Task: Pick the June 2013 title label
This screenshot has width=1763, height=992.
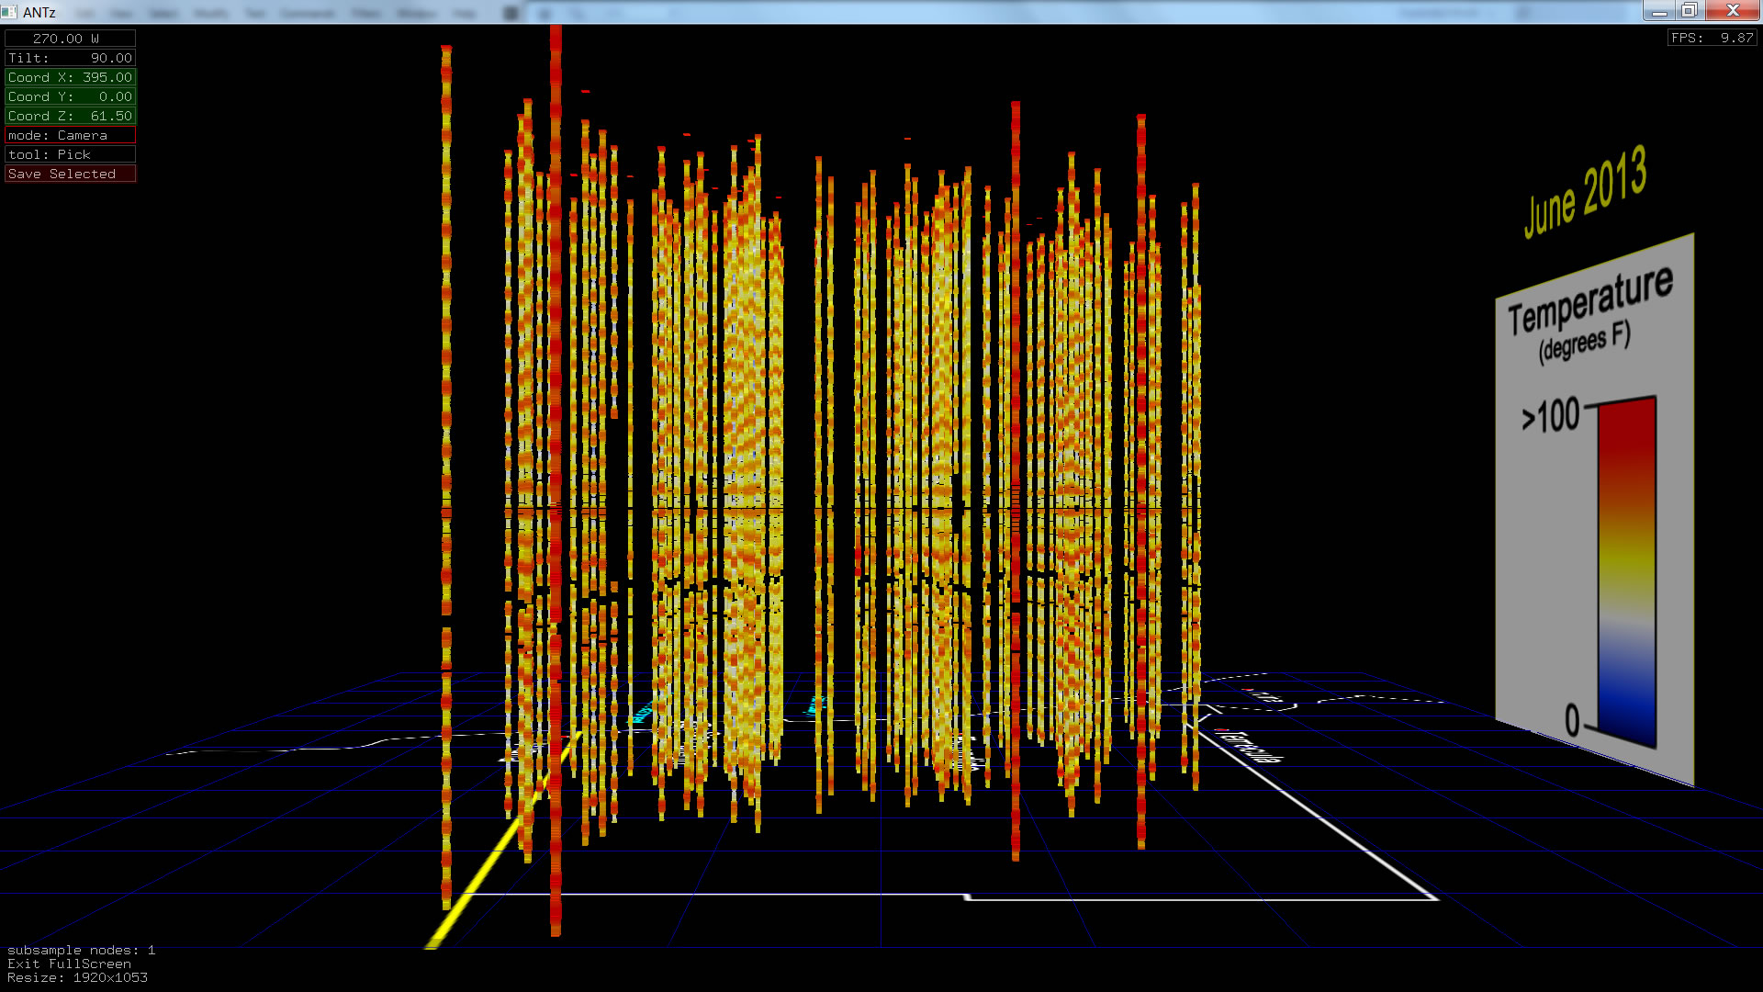Action: tap(1585, 193)
